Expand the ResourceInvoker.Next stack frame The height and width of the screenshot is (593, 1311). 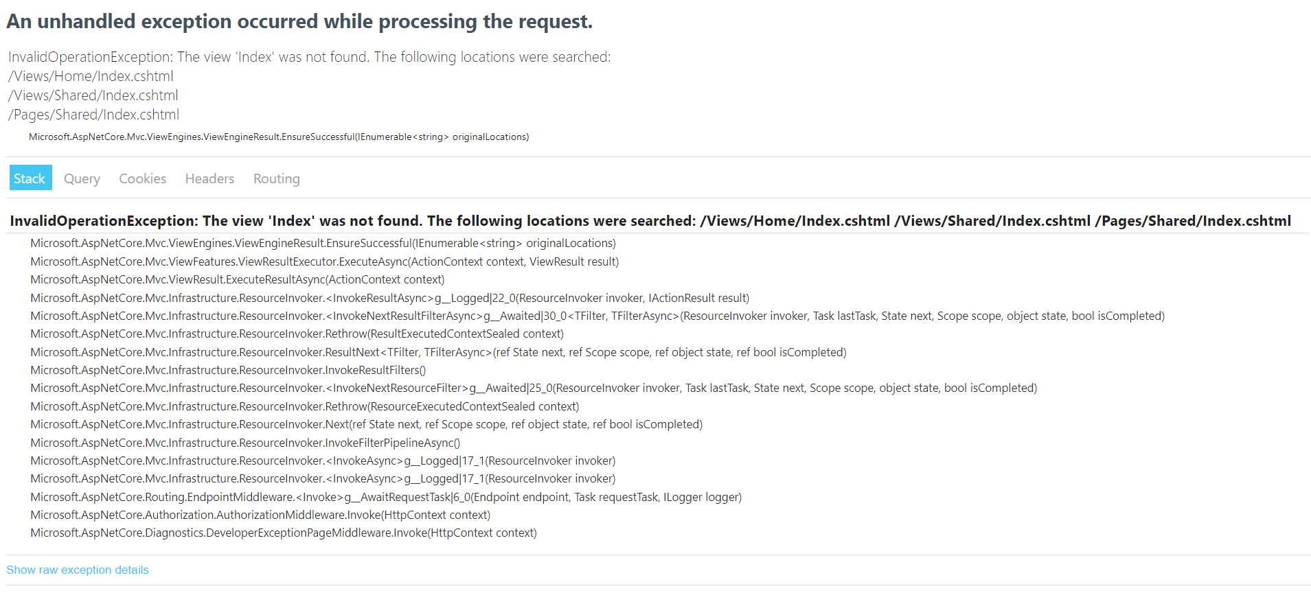pos(366,424)
